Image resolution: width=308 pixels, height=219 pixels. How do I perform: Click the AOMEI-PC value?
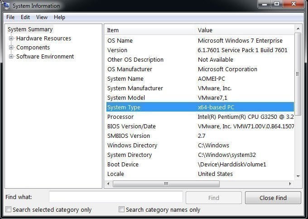click(x=212, y=78)
